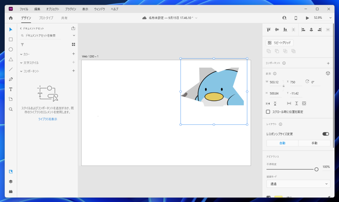
Task: Select the Artboard tool
Action: point(11,99)
